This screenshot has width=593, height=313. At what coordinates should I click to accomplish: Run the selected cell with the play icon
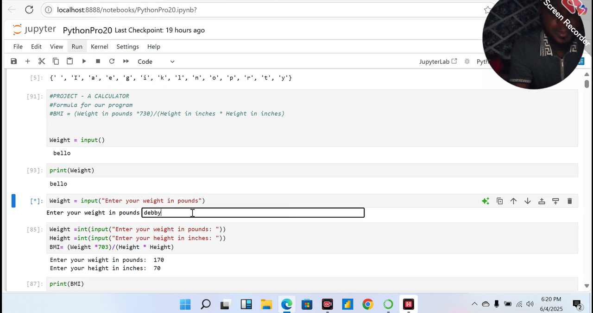coord(84,61)
